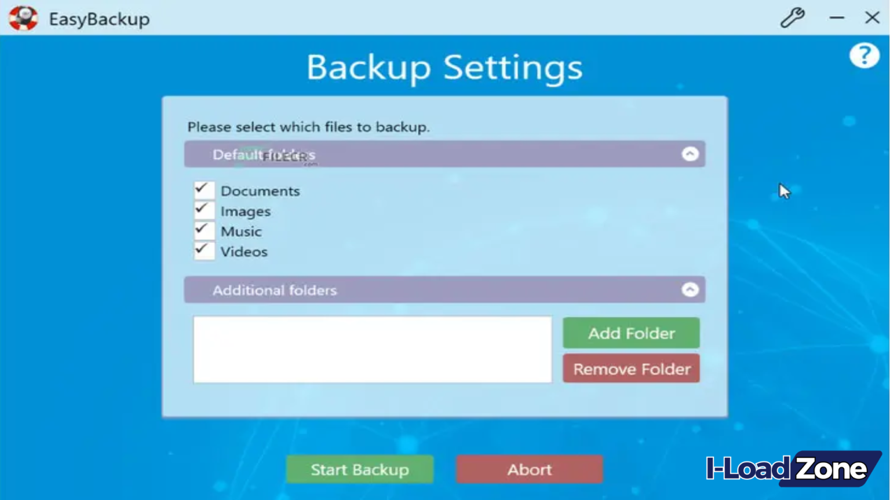
Task: Click the Remove Folder button
Action: click(631, 369)
